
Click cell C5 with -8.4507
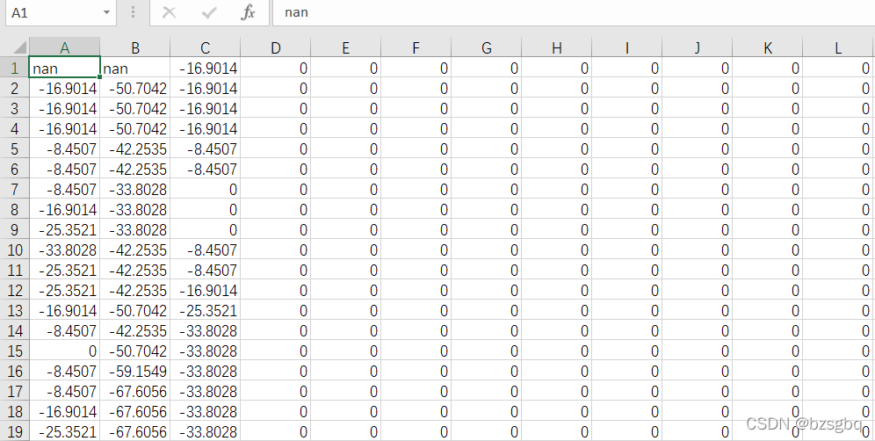point(206,148)
